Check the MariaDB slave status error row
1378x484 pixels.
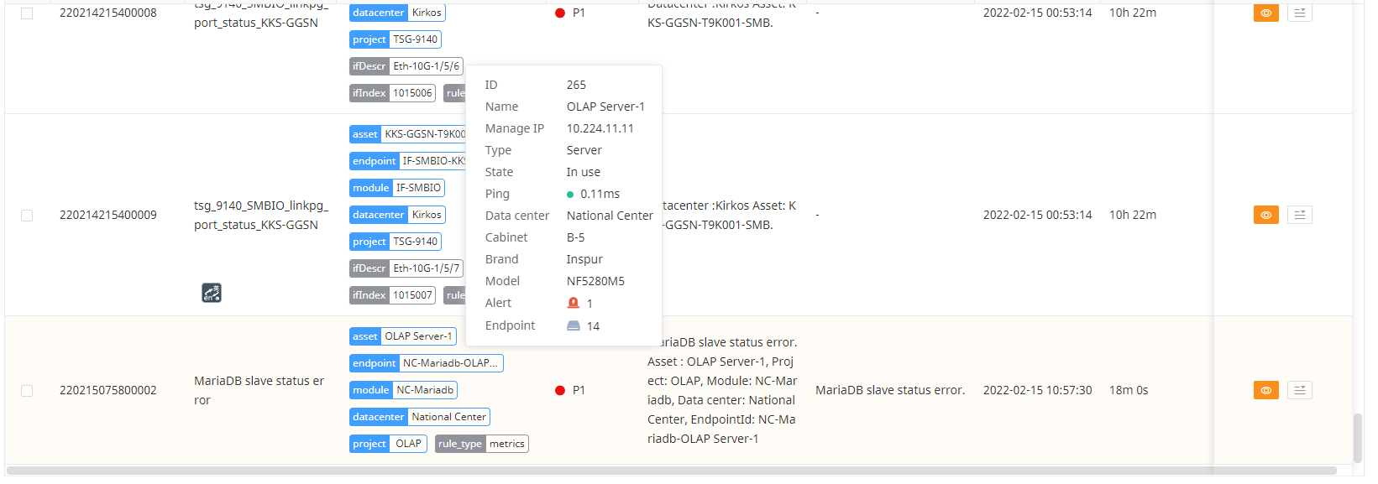(x=27, y=391)
